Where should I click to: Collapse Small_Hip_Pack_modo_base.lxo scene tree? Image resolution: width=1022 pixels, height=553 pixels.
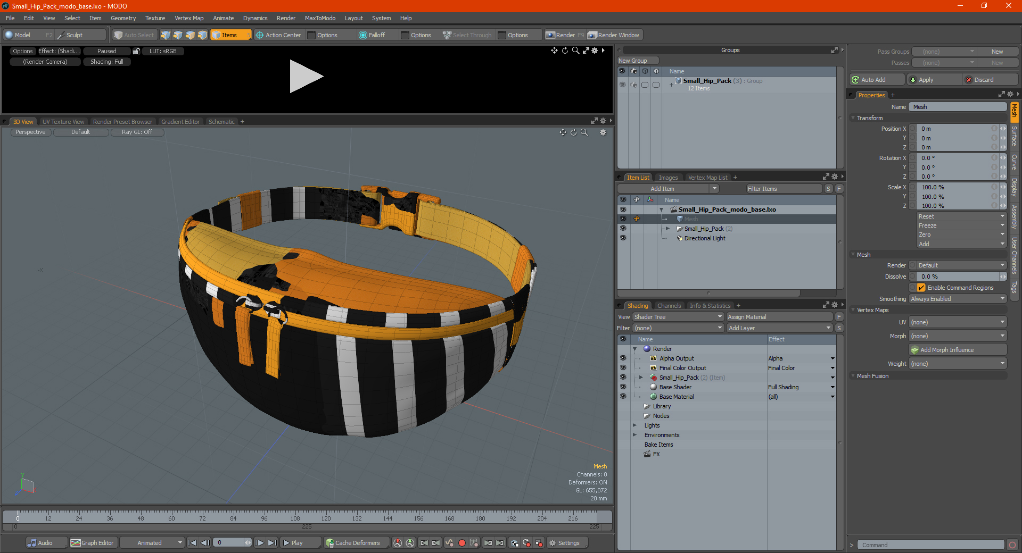coord(661,210)
